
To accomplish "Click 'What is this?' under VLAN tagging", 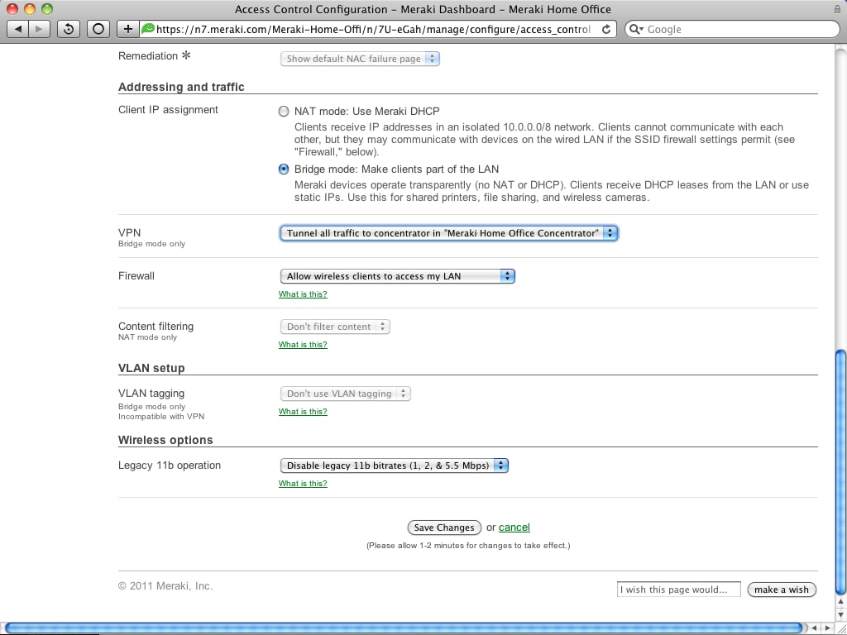I will 303,412.
